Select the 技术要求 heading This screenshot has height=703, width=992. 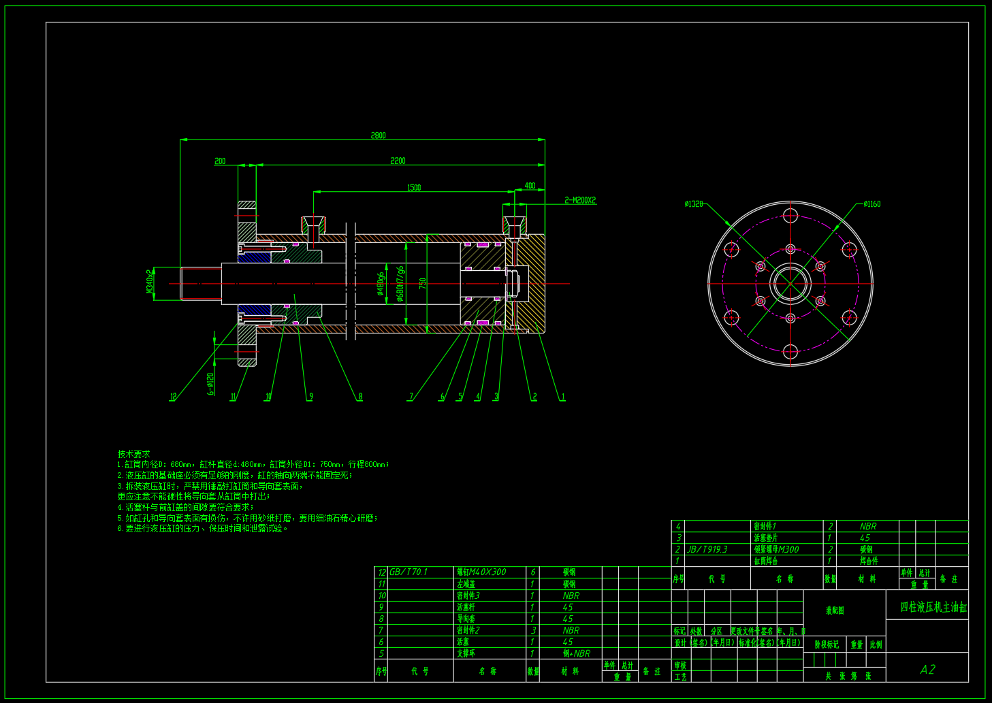click(133, 454)
